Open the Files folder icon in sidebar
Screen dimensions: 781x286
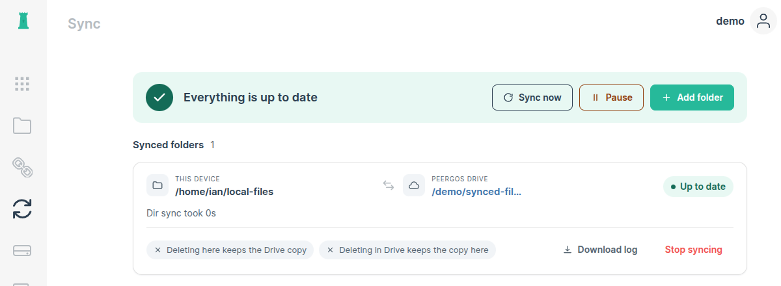(x=22, y=125)
